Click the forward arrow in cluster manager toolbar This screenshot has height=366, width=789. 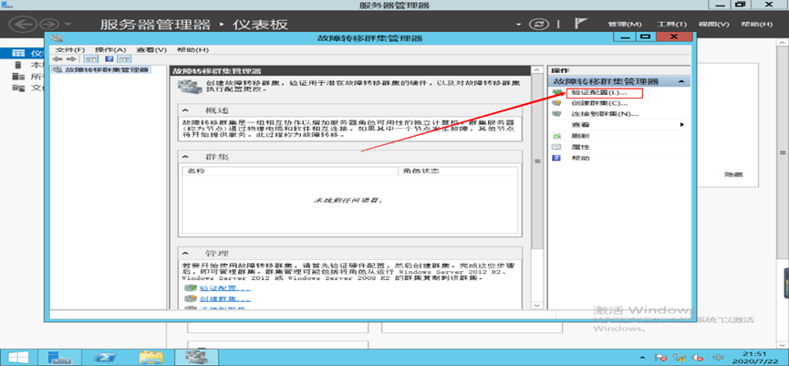pos(71,59)
